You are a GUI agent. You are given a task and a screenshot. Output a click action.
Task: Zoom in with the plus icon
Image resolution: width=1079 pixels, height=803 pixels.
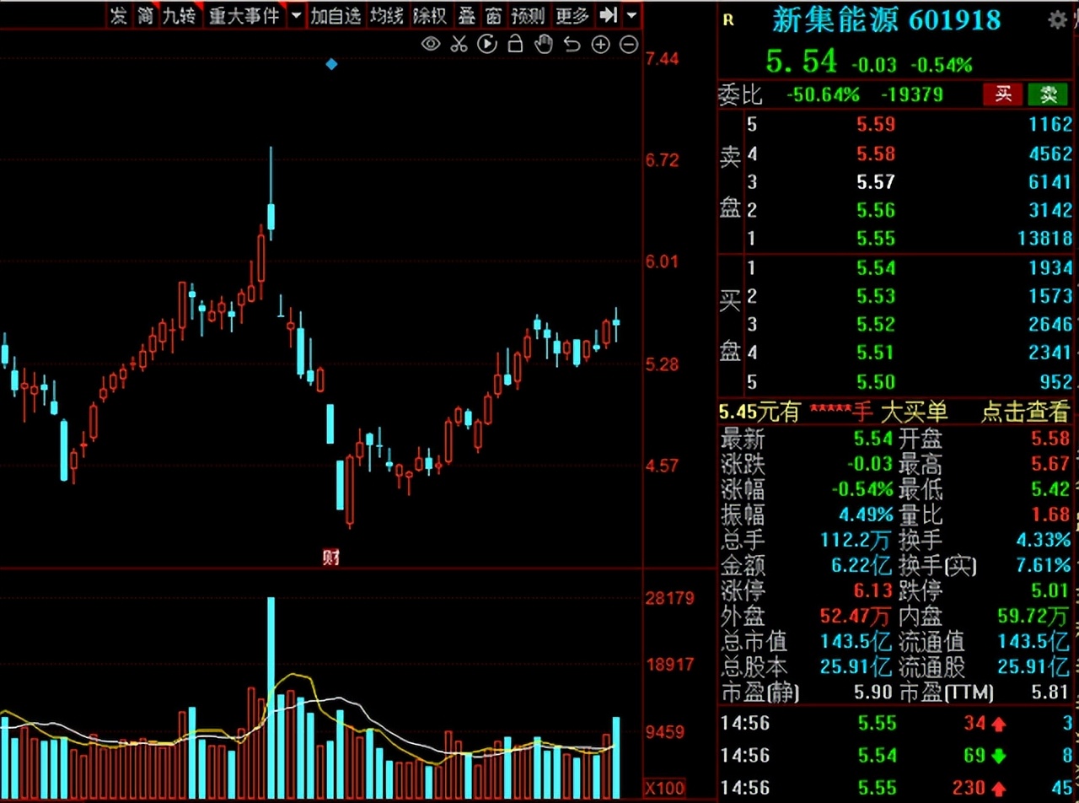click(x=600, y=43)
